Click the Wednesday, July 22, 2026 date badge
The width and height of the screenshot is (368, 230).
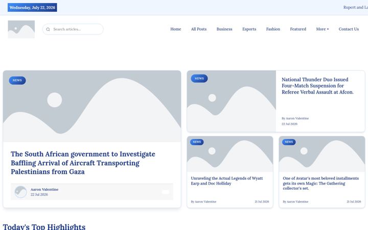(32, 8)
